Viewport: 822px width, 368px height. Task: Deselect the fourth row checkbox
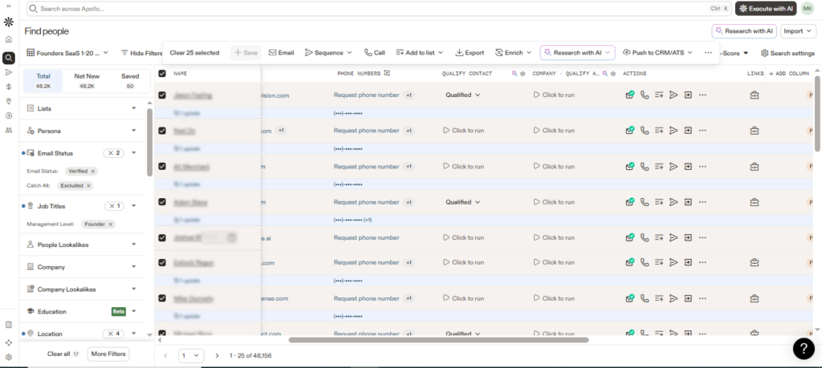tap(162, 203)
